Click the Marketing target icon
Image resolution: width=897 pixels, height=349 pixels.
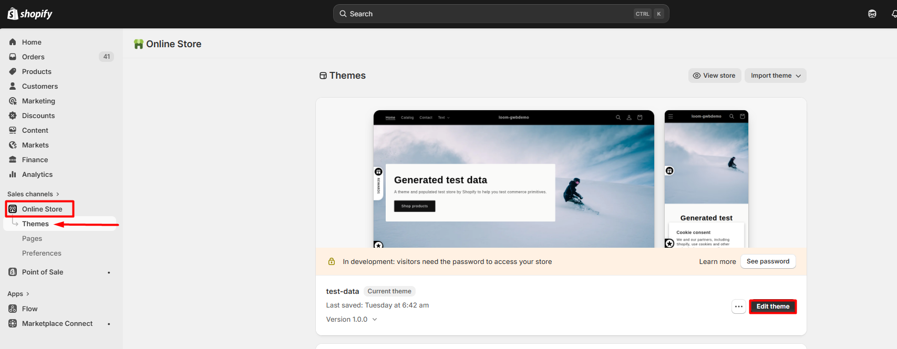tap(13, 101)
